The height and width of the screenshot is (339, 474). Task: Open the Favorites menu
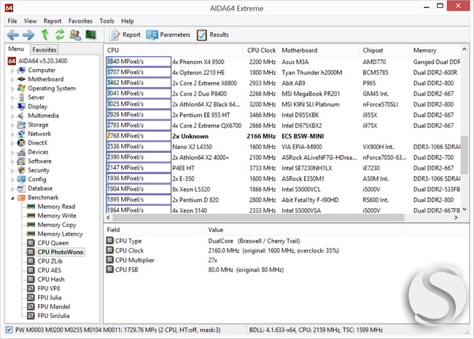[80, 21]
